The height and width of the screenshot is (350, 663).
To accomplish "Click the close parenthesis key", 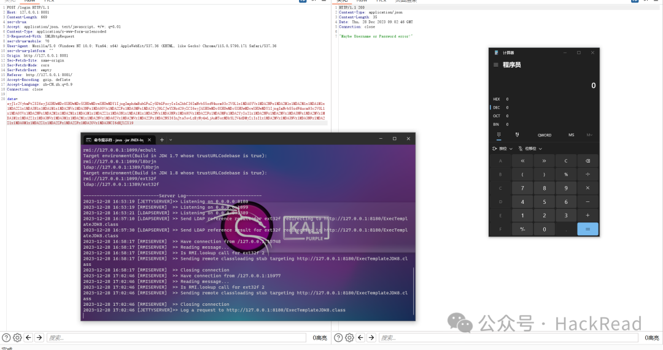I will [544, 174].
